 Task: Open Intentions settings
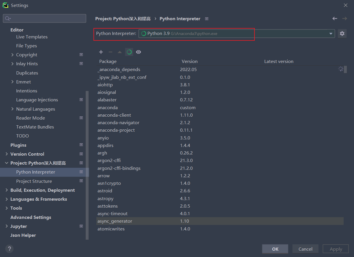tap(27, 91)
